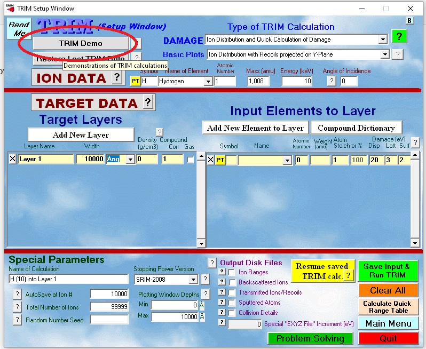Click TARGET DATA question mark help
Image resolution: width=426 pixels, height=349 pixels.
point(148,102)
